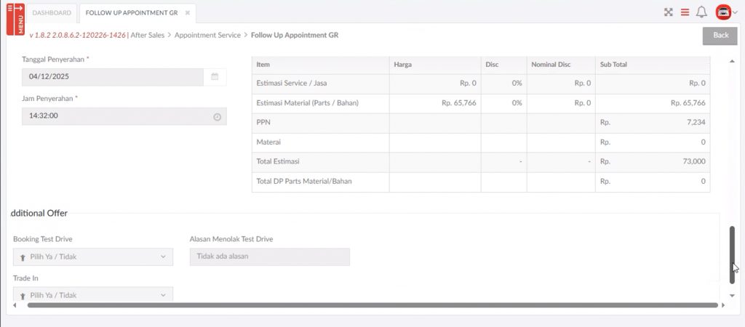The image size is (745, 327).
Task: Click the After Sales breadcrumb link
Action: click(147, 35)
